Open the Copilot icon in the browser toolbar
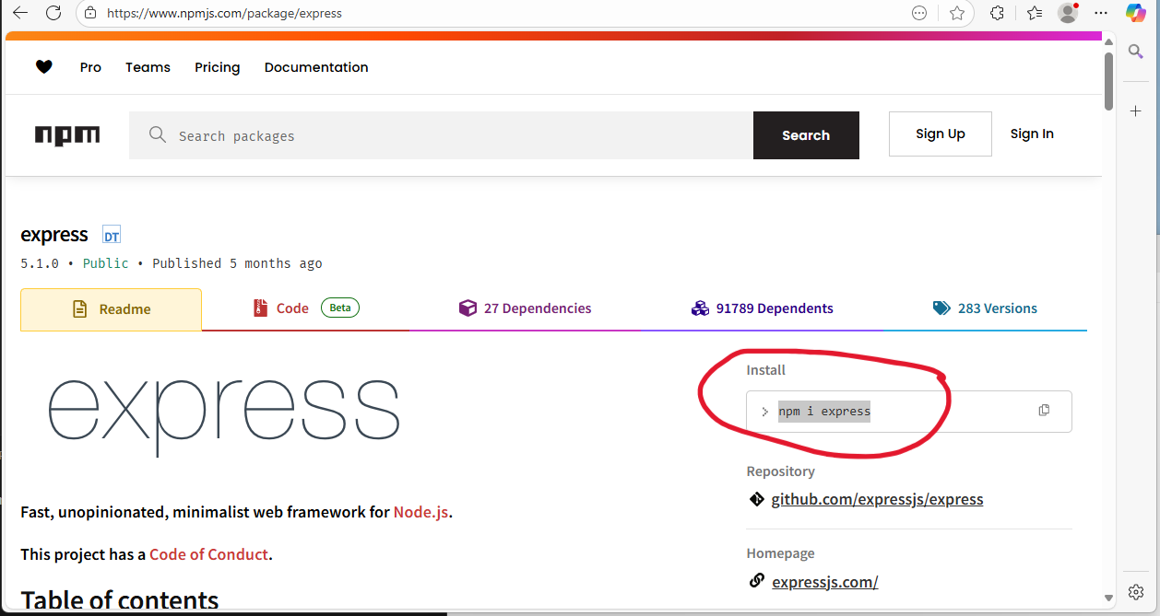Screen dimensions: 1160x616 pos(1135,13)
